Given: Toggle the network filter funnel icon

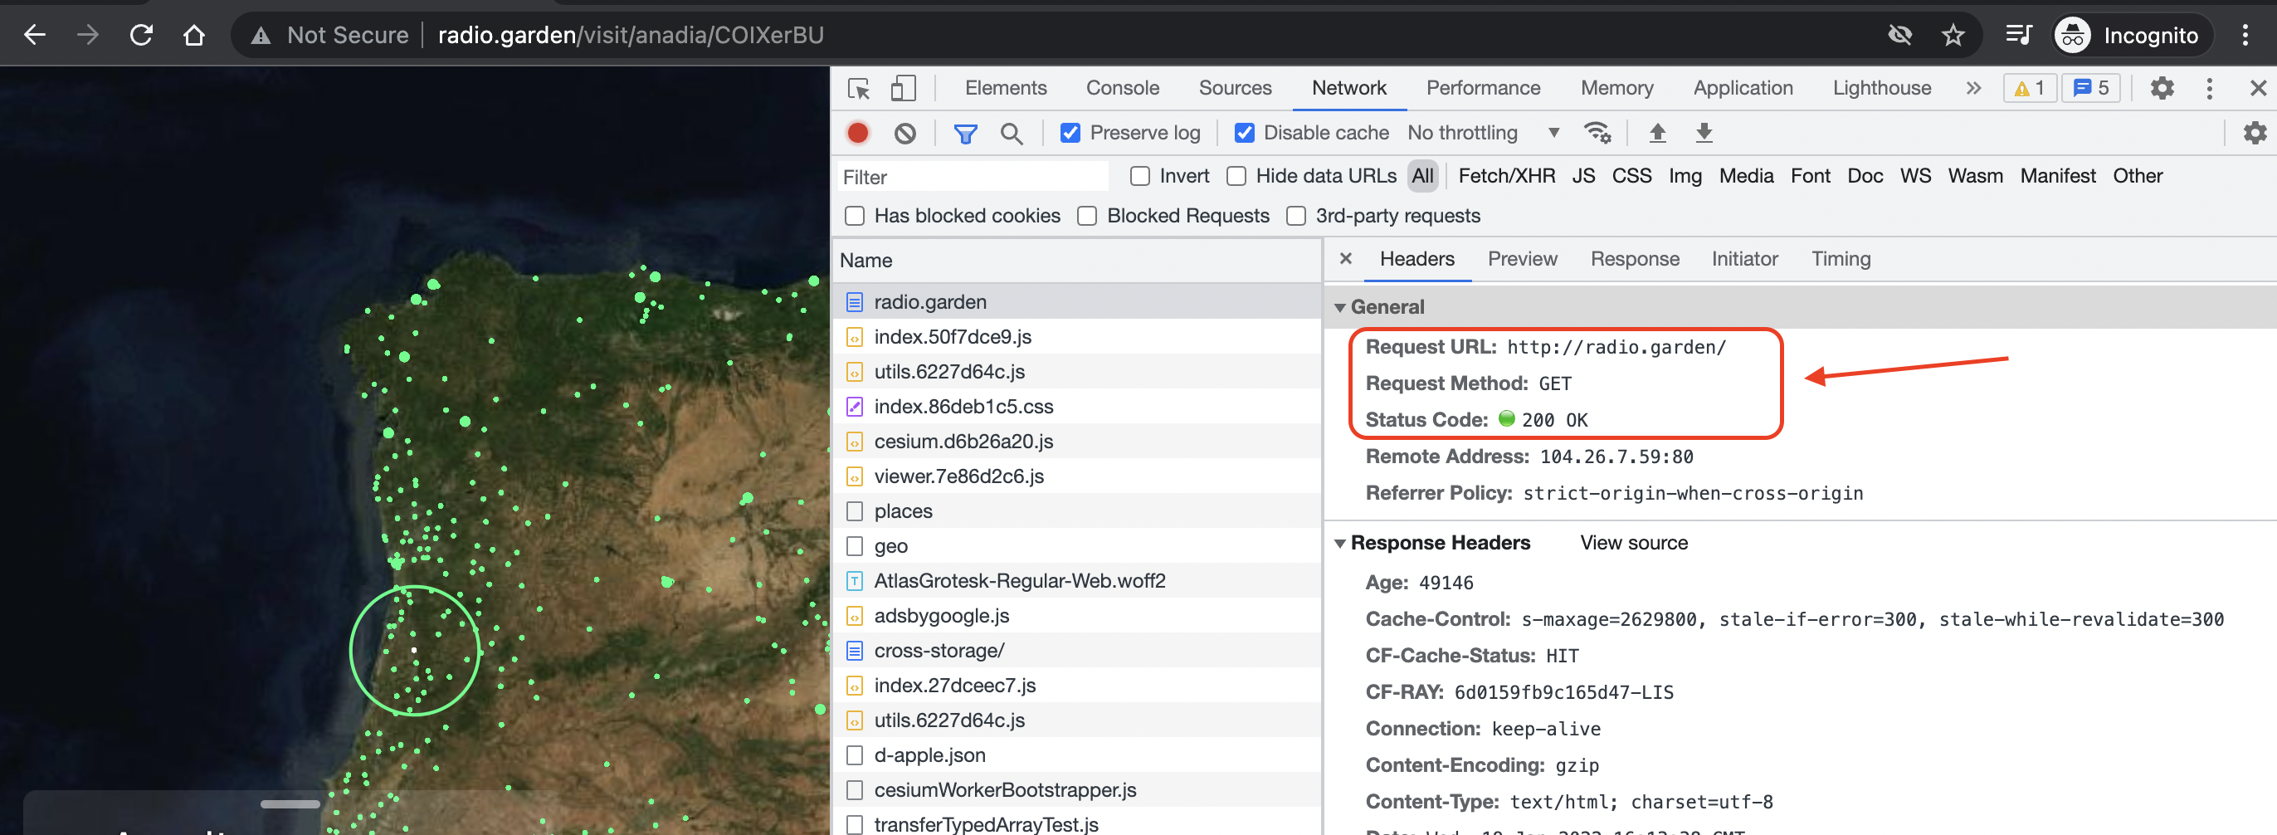Looking at the screenshot, I should point(965,134).
